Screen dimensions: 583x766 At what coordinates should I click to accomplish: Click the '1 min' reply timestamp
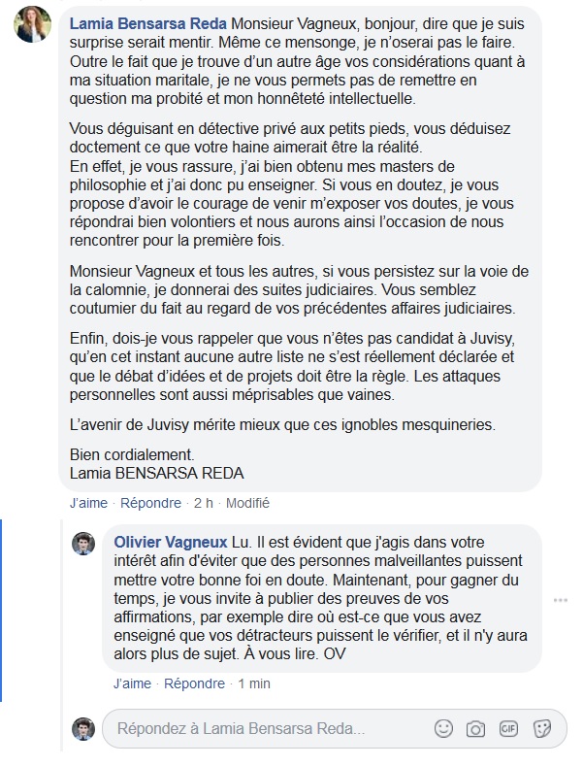tap(254, 683)
